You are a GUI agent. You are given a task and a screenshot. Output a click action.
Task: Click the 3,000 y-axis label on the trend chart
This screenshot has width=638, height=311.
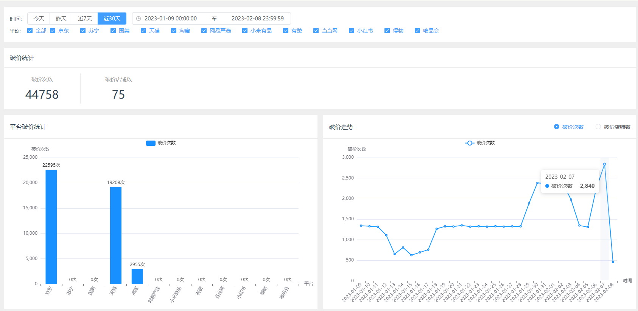pyautogui.click(x=348, y=157)
